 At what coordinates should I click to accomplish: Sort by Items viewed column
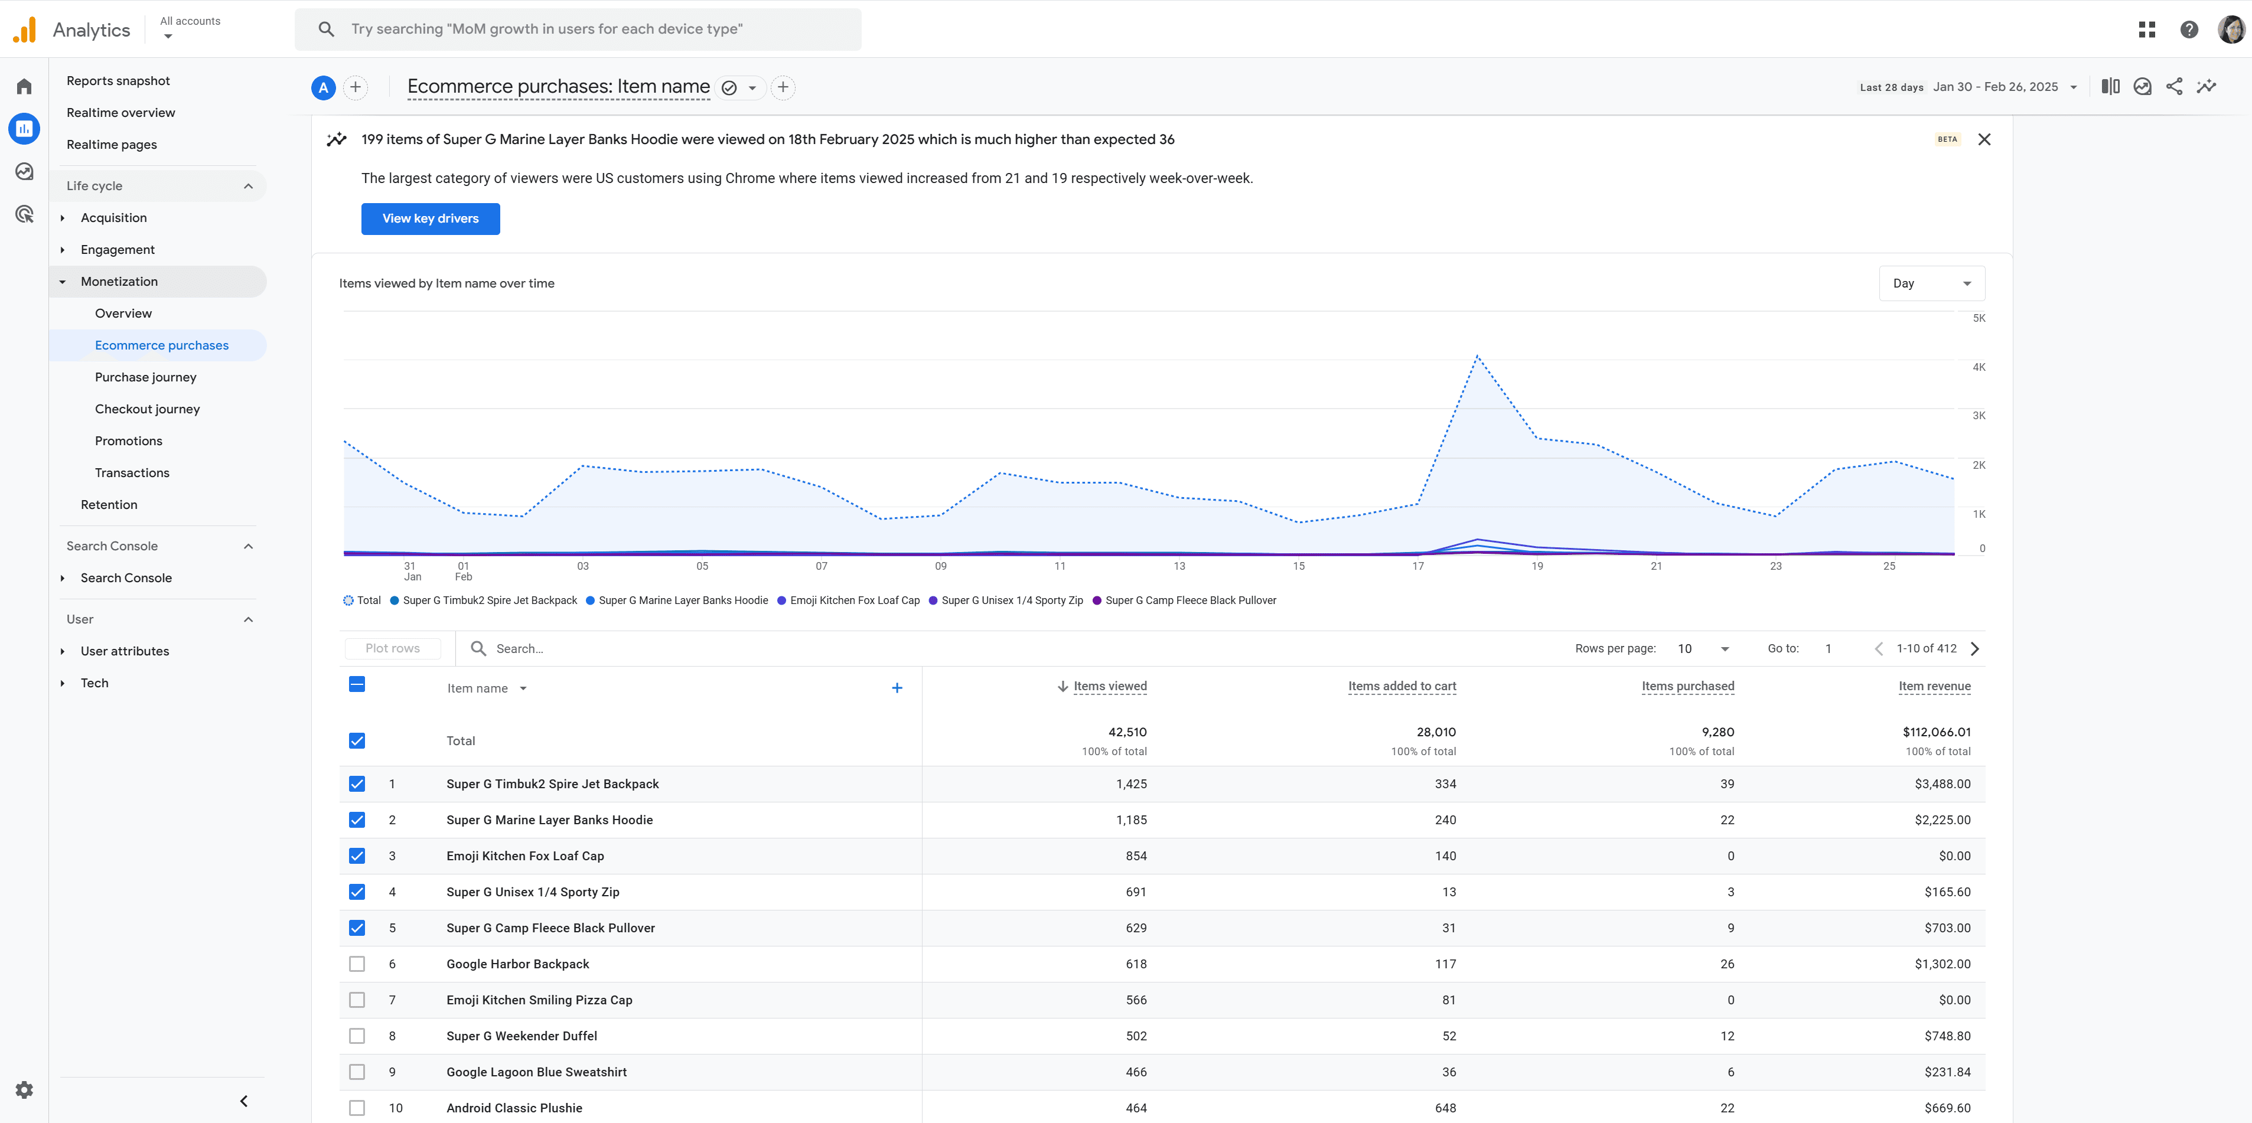pos(1110,687)
